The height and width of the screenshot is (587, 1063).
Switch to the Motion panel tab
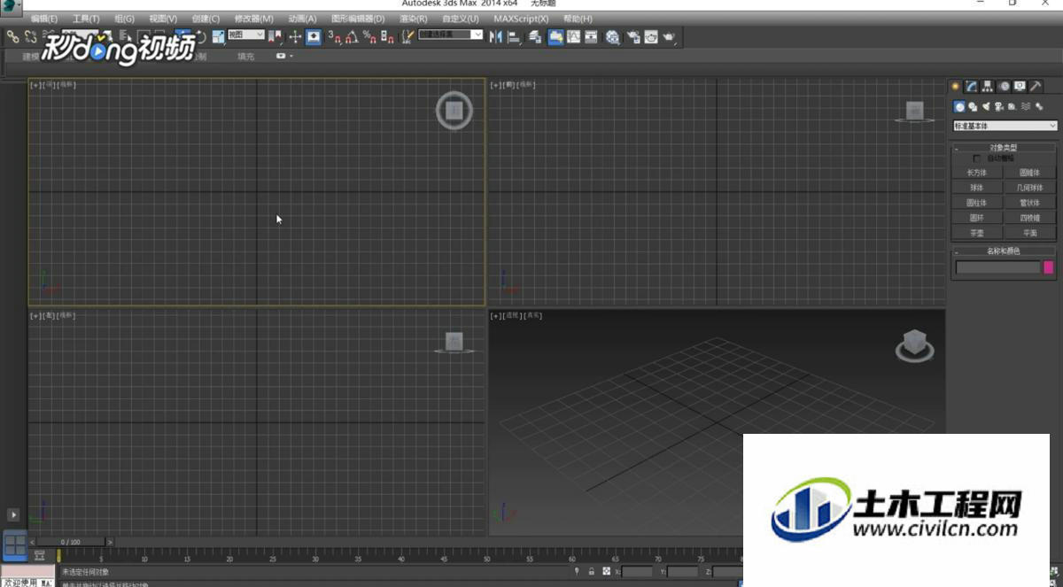pos(1005,86)
